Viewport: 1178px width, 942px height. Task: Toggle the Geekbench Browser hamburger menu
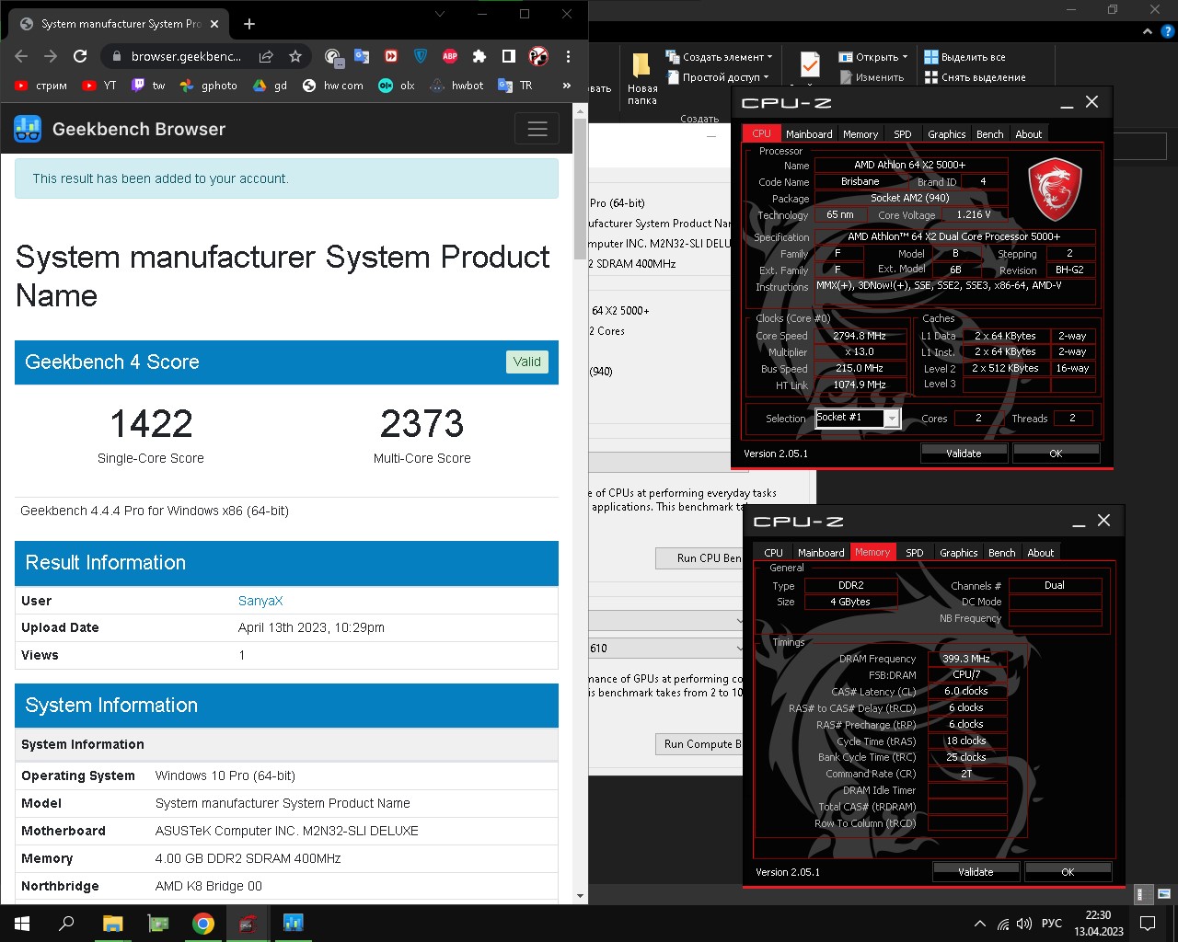tap(537, 129)
